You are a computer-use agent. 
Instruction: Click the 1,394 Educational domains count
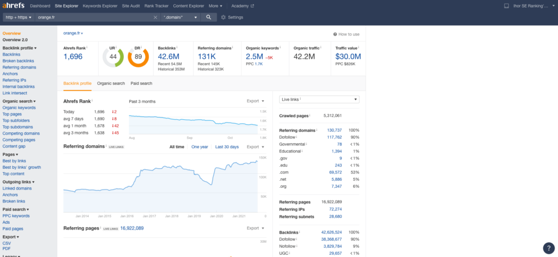pyautogui.click(x=337, y=151)
